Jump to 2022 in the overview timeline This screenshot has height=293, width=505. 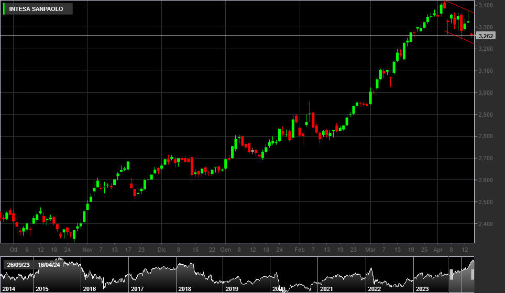(374, 289)
